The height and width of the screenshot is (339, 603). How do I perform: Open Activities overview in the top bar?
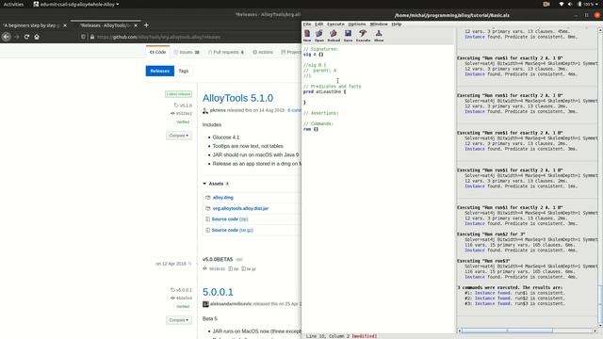[x=13, y=4]
